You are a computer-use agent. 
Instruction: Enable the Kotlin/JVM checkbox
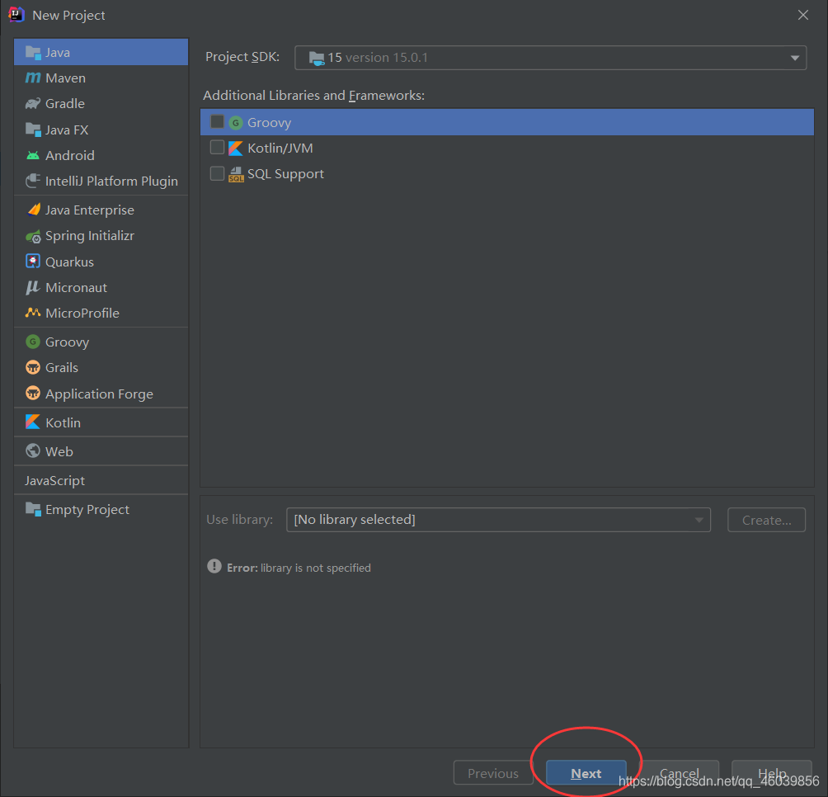(x=217, y=148)
